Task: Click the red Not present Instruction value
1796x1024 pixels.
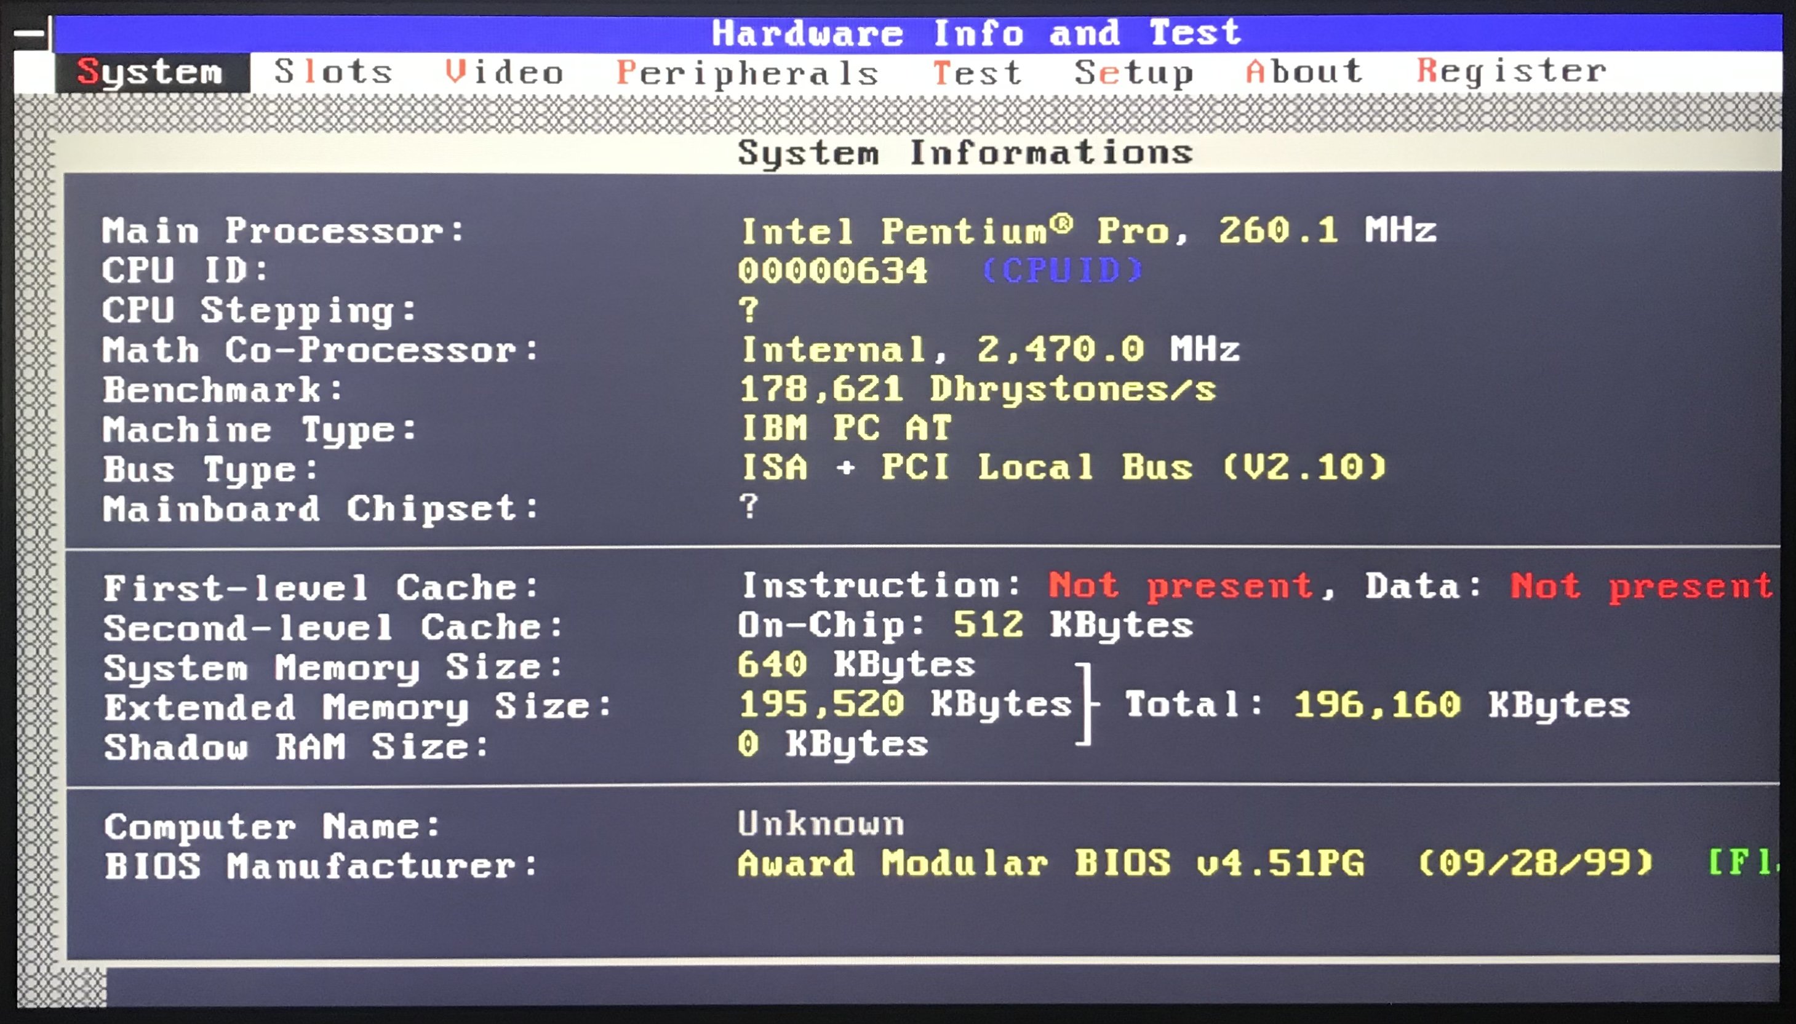Action: pyautogui.click(x=1179, y=586)
